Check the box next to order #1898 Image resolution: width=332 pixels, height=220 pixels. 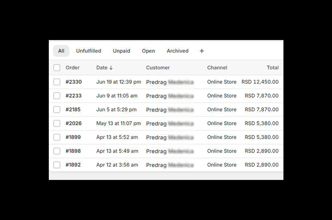click(57, 151)
